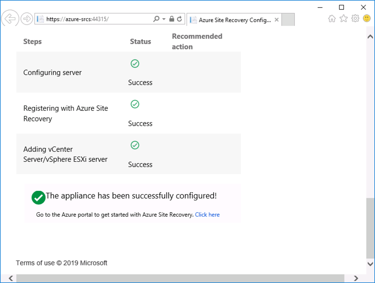The width and height of the screenshot is (375, 283).
Task: Click the Status column header
Action: [x=140, y=42]
